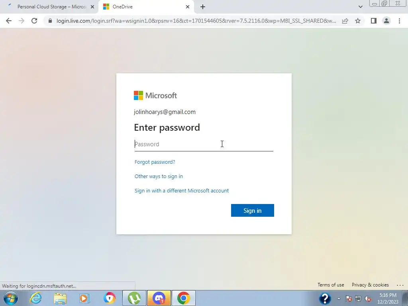This screenshot has height=306, width=408.
Task: Open footer more options ellipsis
Action: click(400, 285)
